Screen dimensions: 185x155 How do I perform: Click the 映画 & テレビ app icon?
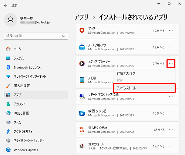tap(82, 113)
